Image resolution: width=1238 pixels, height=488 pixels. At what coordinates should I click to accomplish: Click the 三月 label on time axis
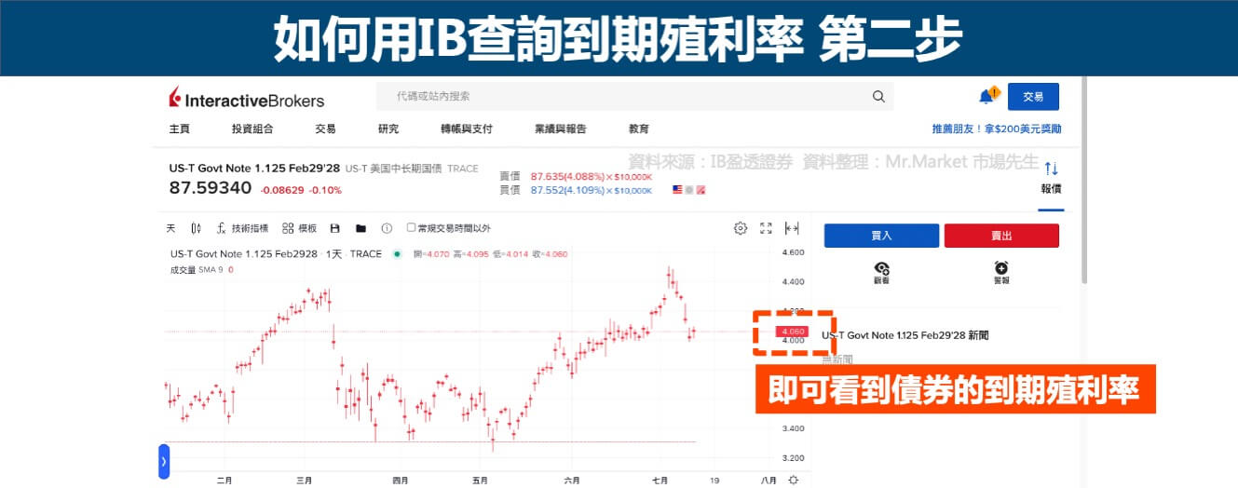[x=304, y=481]
